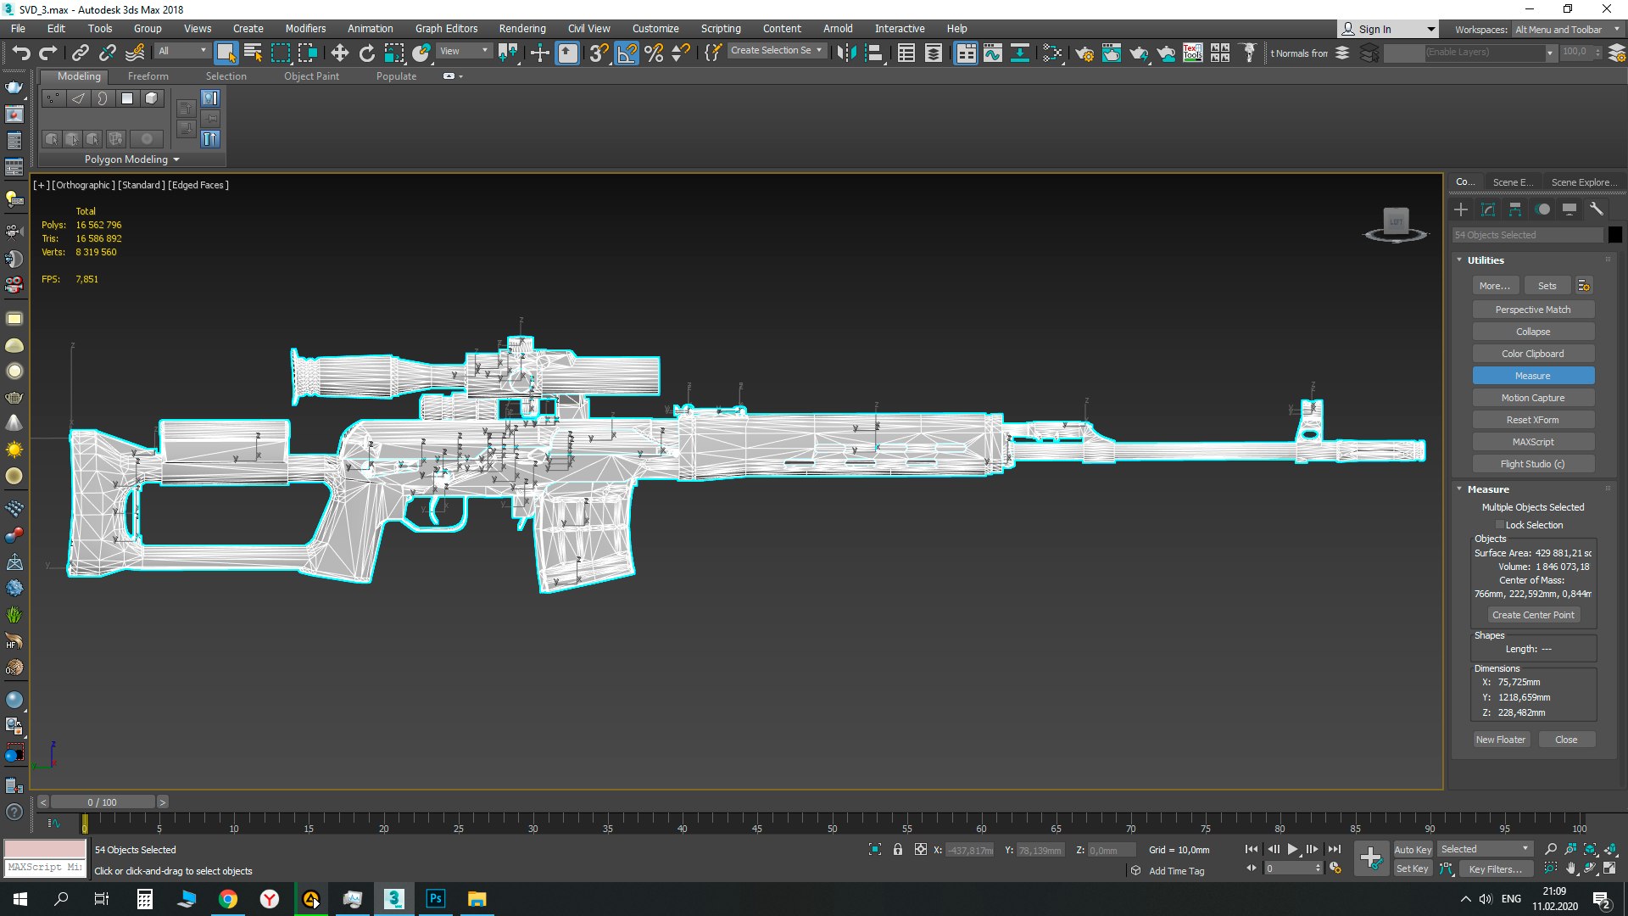Viewport: 1628px width, 916px height.
Task: Click the New Floater button
Action: coord(1501,740)
